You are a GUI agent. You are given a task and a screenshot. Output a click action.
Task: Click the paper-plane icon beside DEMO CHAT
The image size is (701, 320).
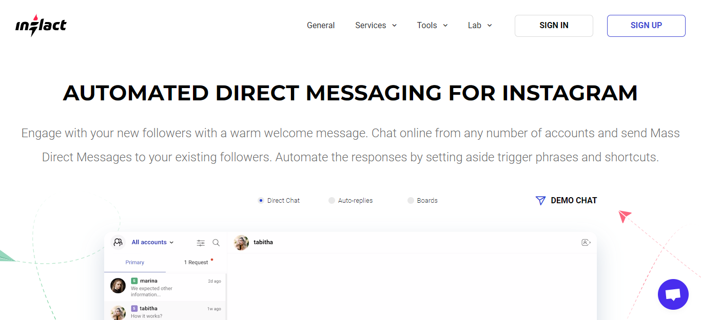540,200
